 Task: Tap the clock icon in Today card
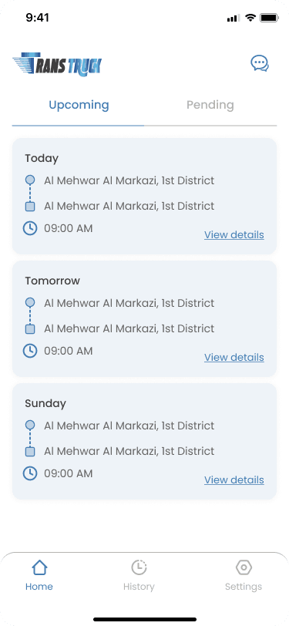30,228
